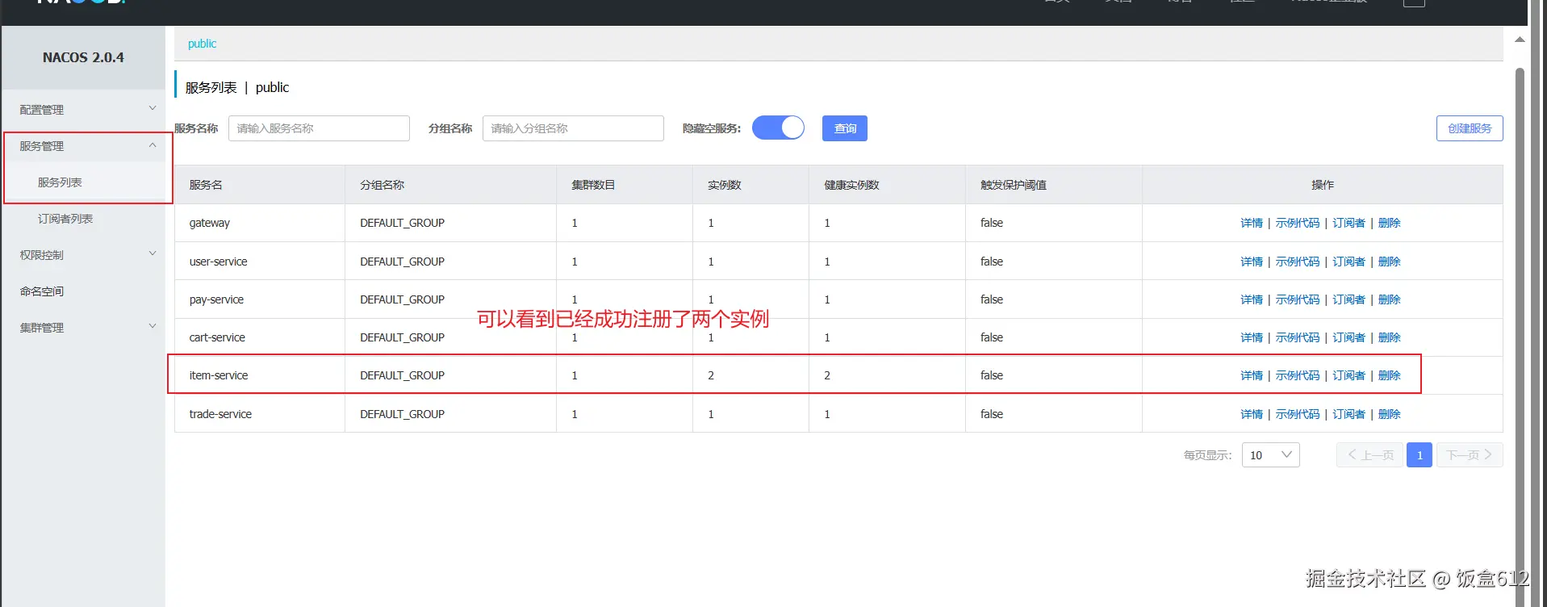Click the page scrollbar up arrow
The width and height of the screenshot is (1547, 607).
point(1520,39)
